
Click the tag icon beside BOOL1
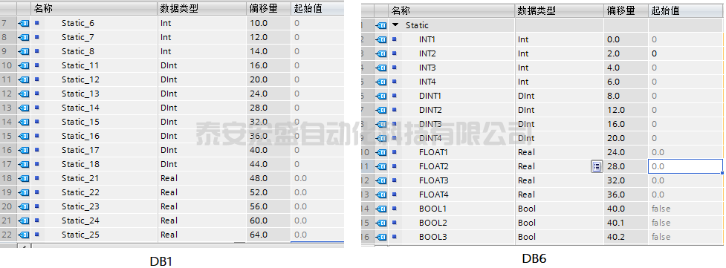coord(381,209)
